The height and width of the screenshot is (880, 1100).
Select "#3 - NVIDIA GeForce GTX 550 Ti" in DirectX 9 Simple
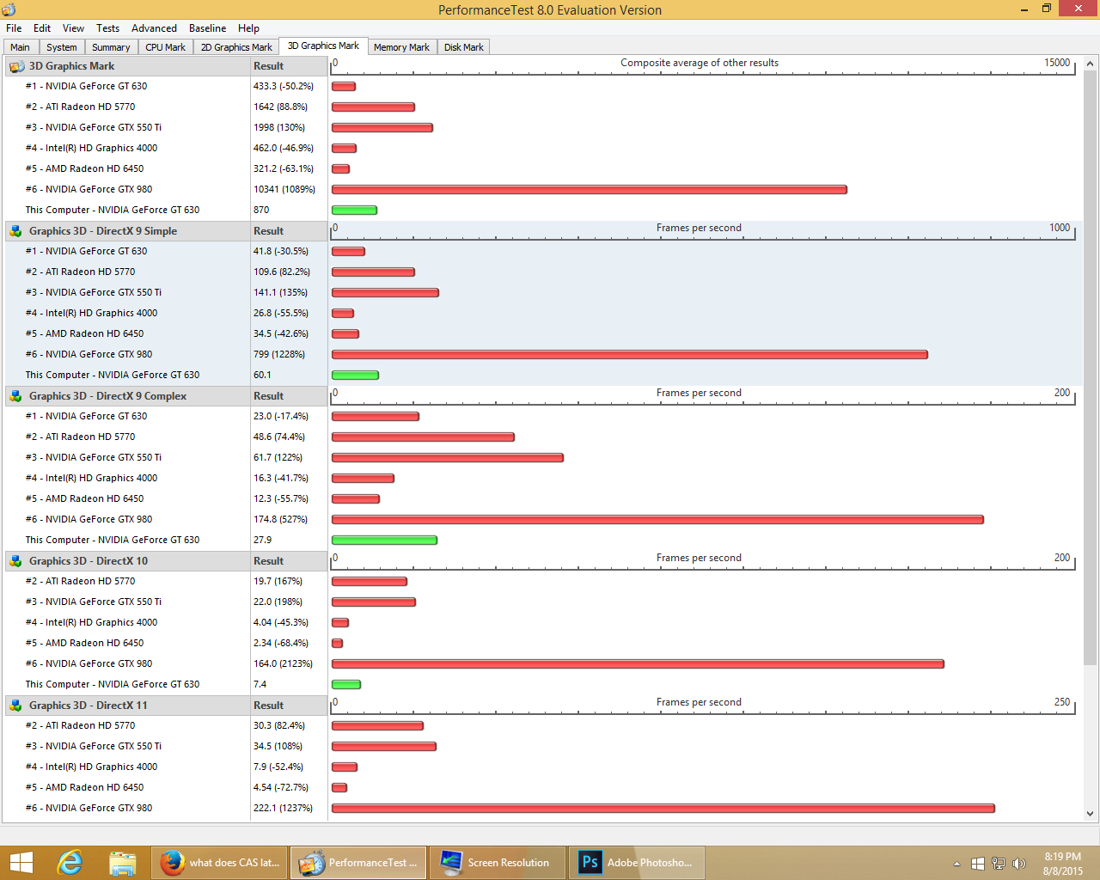pos(94,293)
